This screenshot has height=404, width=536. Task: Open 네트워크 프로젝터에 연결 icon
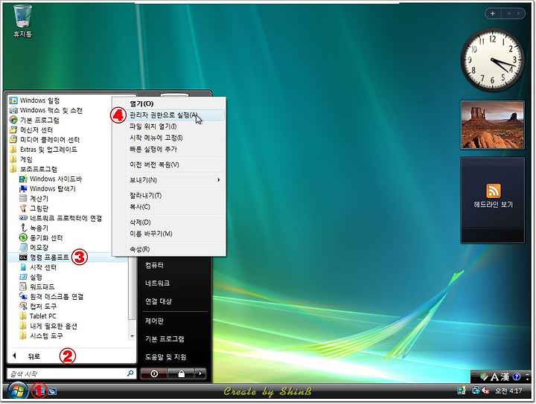pyautogui.click(x=23, y=218)
